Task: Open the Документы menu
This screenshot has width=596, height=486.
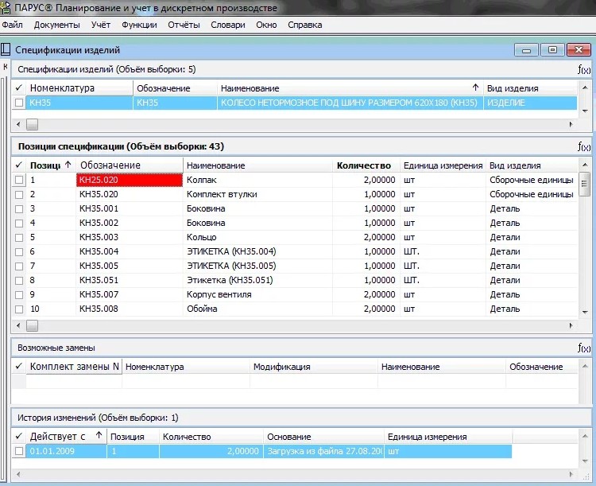Action: tap(56, 25)
